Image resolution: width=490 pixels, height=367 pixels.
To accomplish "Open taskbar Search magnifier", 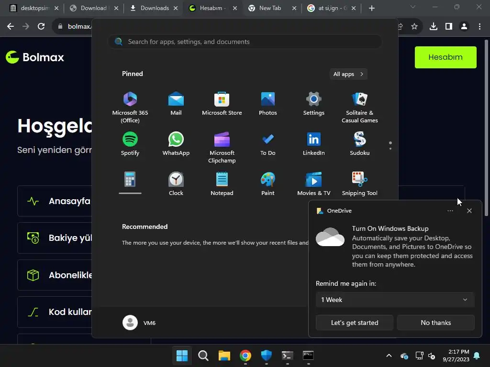I will coord(203,356).
